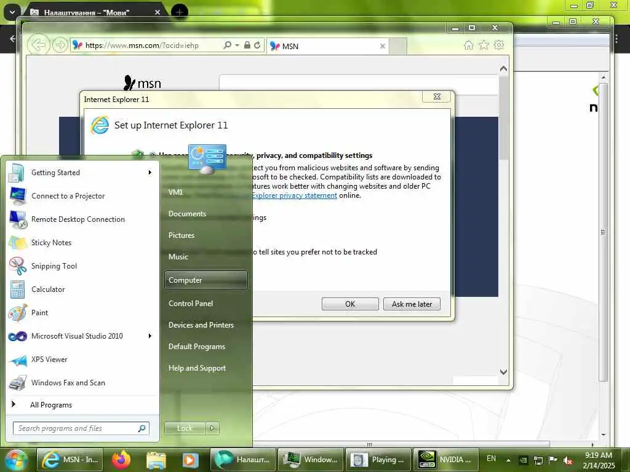Screen dimensions: 630x472
Task: Click Action Center flag tray icon
Action: point(553,460)
